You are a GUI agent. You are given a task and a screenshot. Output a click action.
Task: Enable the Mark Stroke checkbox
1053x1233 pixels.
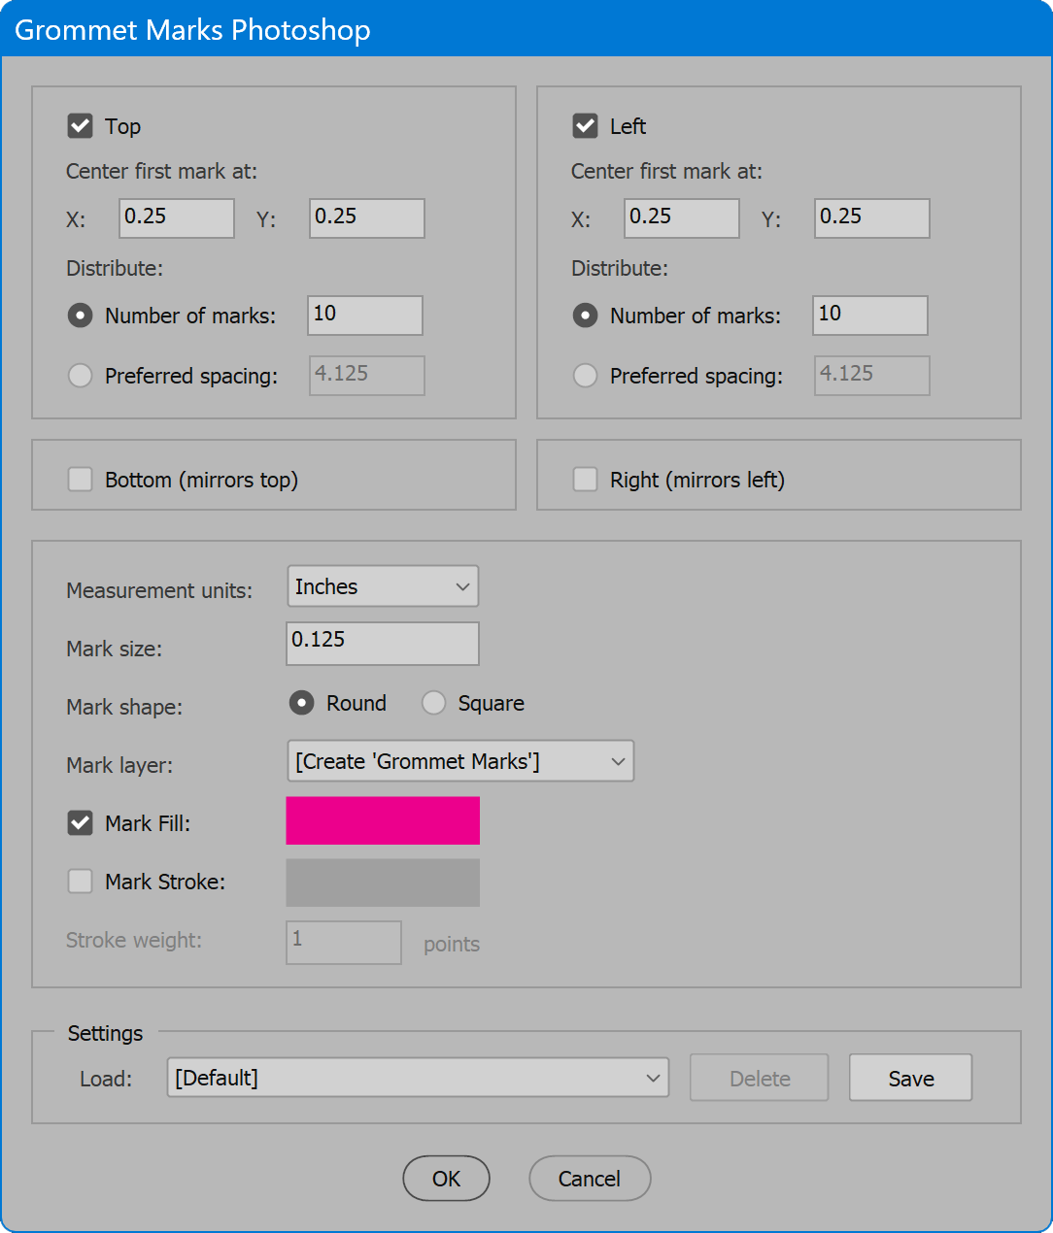point(80,882)
